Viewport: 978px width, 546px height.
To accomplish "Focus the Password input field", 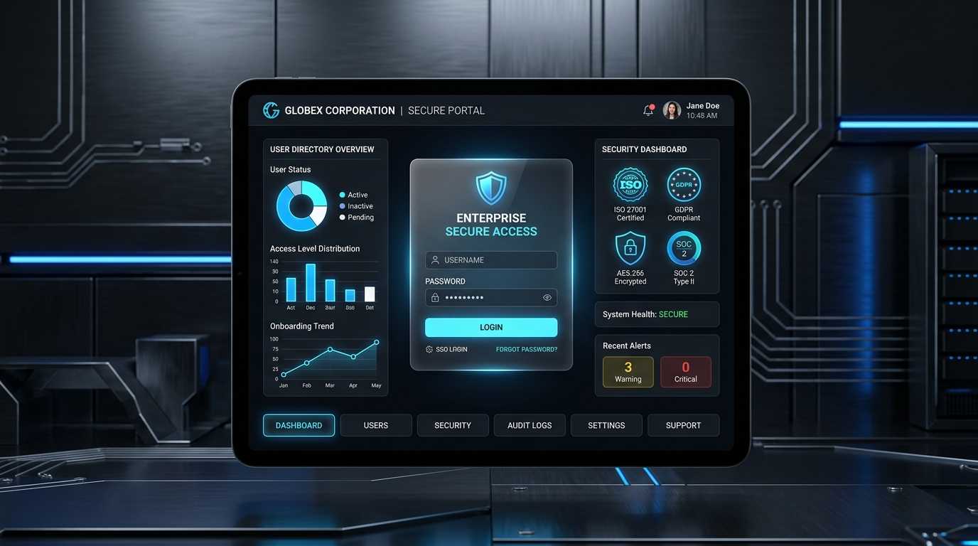I will pos(491,297).
